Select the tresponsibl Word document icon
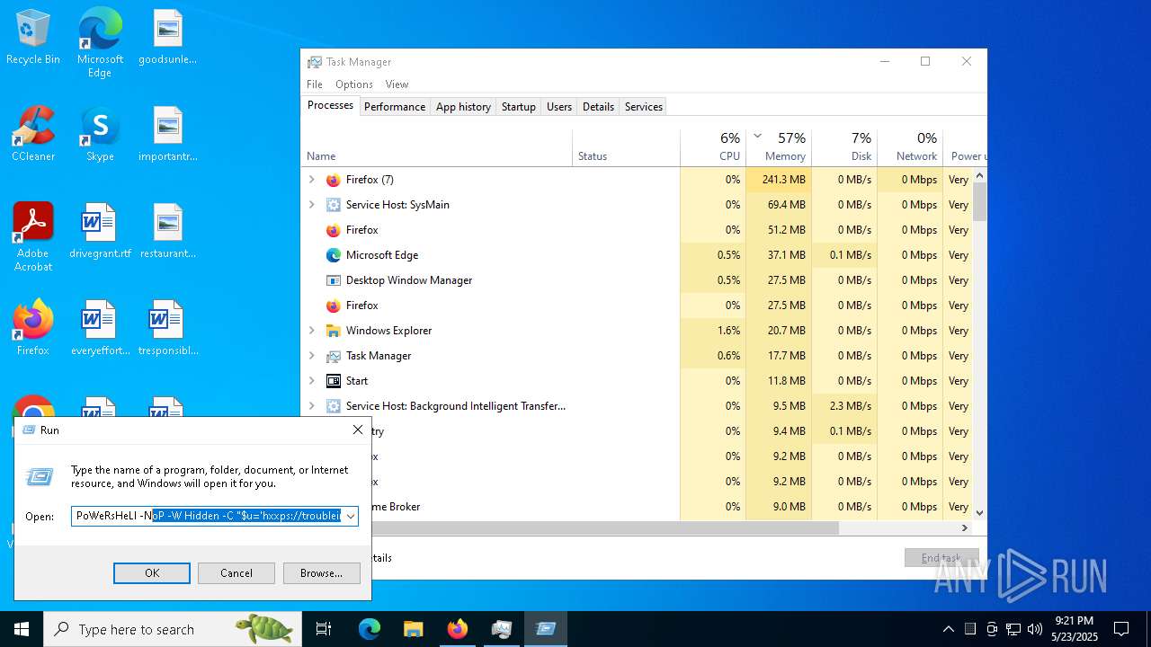Image resolution: width=1151 pixels, height=647 pixels. coord(167,329)
